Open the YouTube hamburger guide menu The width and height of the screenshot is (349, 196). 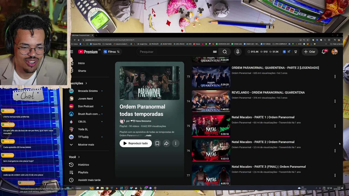[x=71, y=52]
